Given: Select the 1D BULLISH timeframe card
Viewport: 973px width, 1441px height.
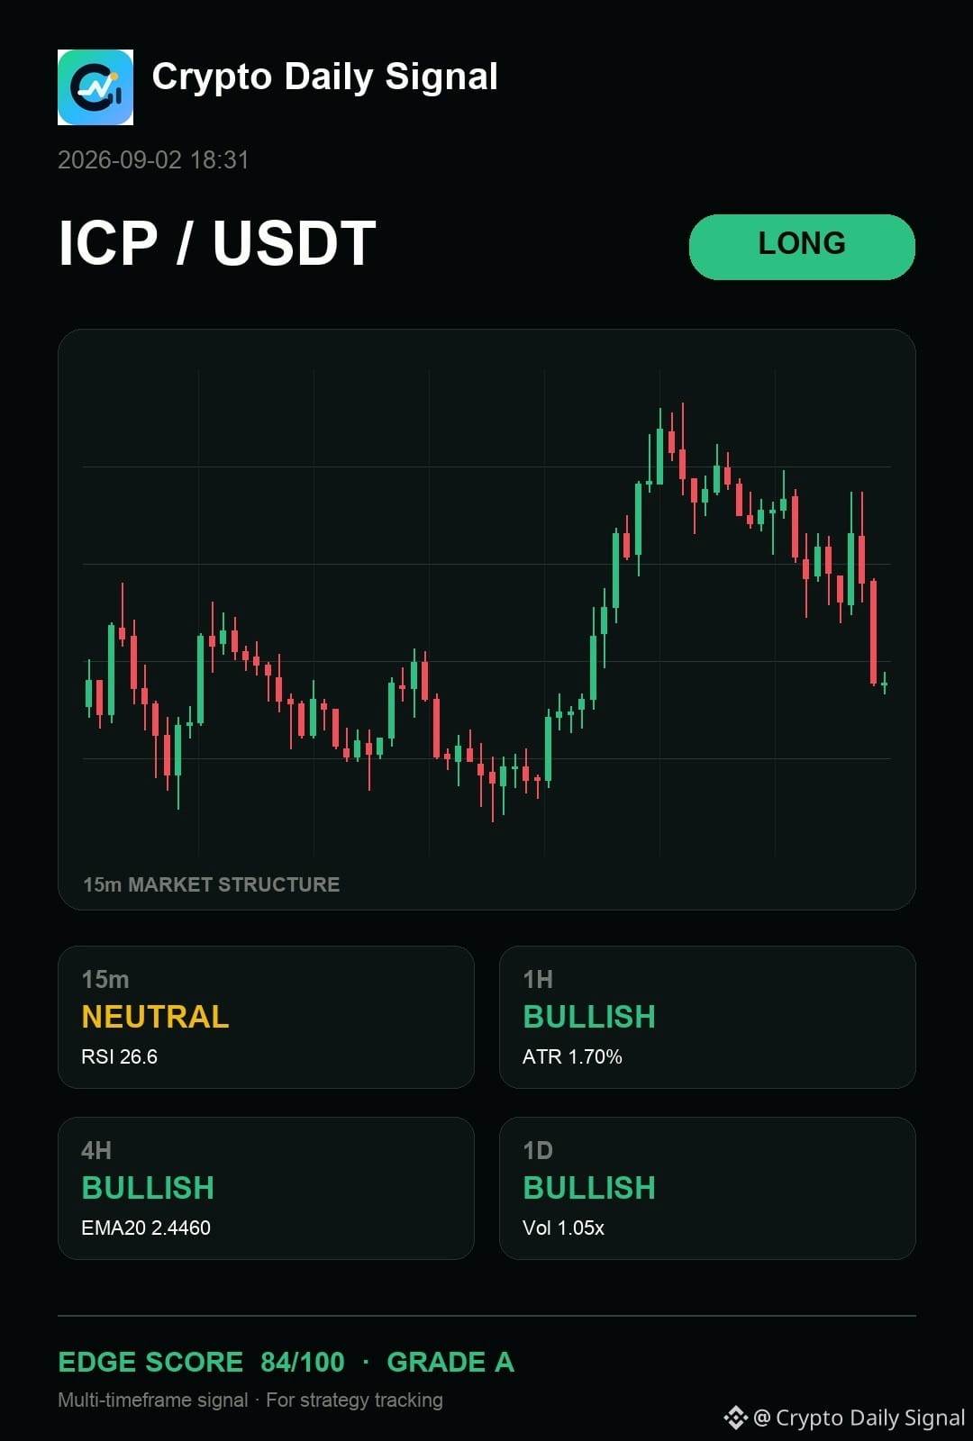Looking at the screenshot, I should [707, 1188].
